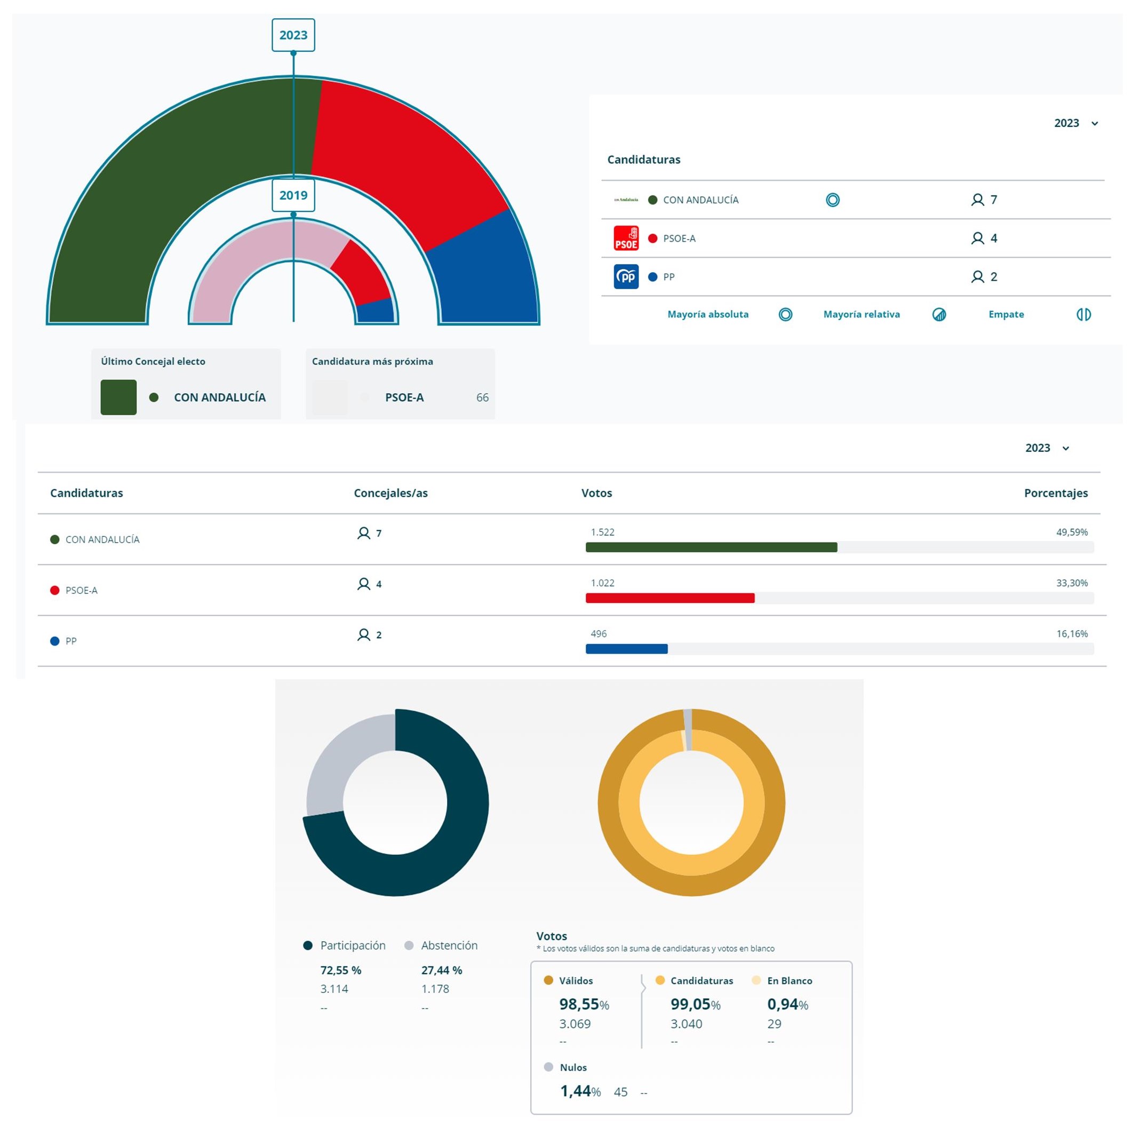Click PSOE-A in the candidaturas panel
The image size is (1132, 1121).
point(679,238)
